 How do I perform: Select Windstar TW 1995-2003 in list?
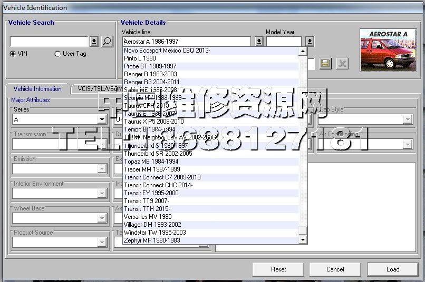[155, 233]
